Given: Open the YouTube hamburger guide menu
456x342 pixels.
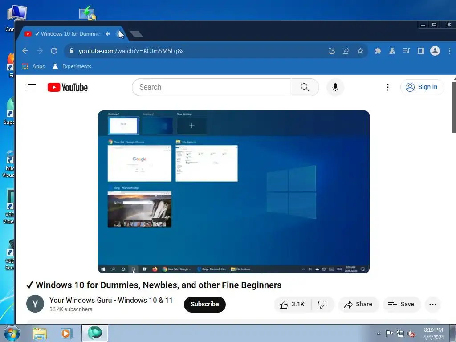Looking at the screenshot, I should tap(32, 87).
